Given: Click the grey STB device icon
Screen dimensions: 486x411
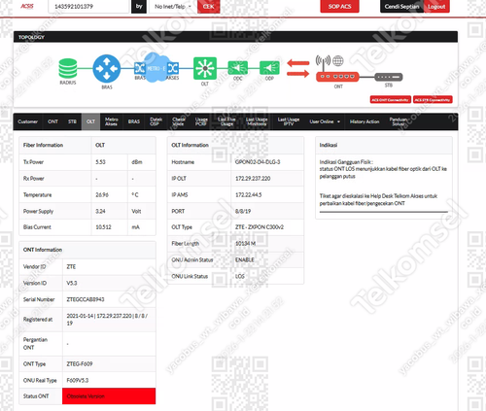Looking at the screenshot, I should (389, 77).
